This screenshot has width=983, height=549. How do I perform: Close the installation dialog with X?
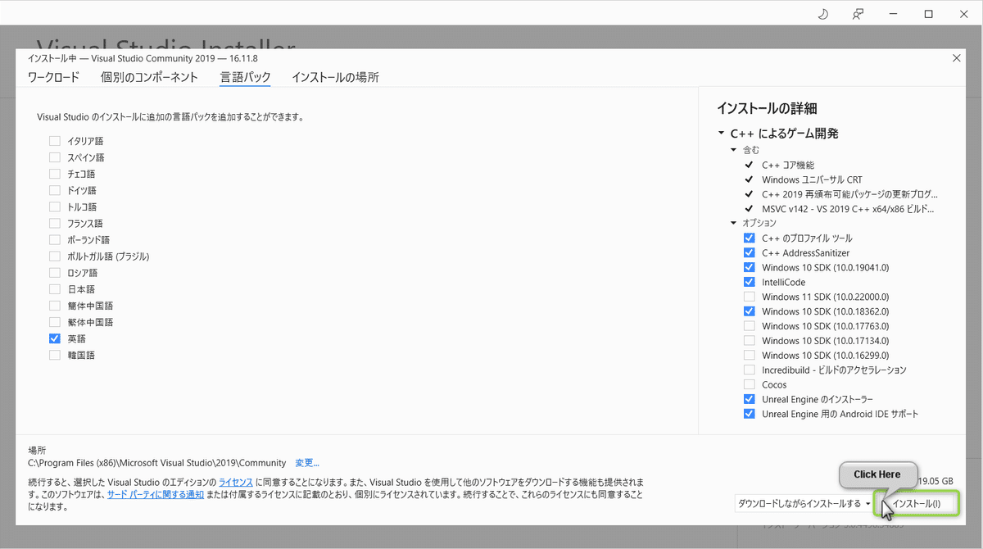pos(956,58)
